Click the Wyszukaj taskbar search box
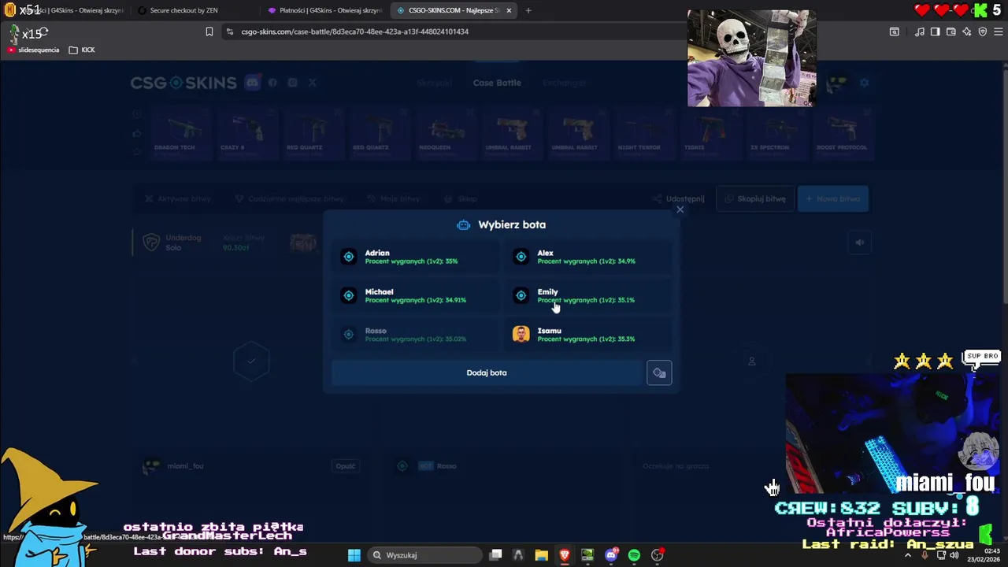This screenshot has height=567, width=1008. (x=424, y=555)
